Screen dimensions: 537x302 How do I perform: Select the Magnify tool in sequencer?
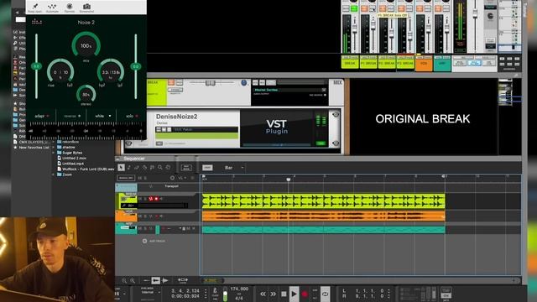point(160,168)
